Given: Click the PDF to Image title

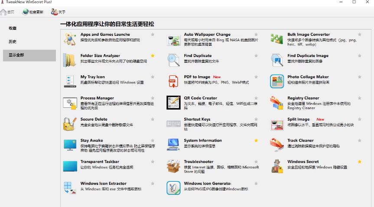Looking at the screenshot, I should [197, 77].
